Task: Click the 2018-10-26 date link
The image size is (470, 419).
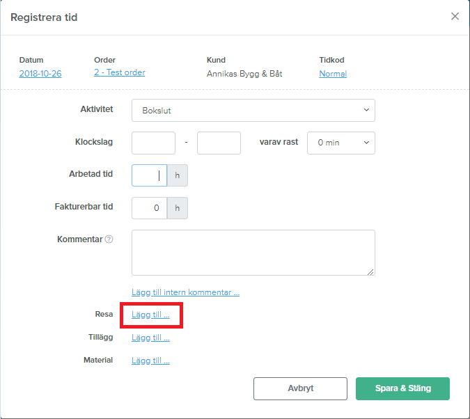Action: click(x=40, y=74)
